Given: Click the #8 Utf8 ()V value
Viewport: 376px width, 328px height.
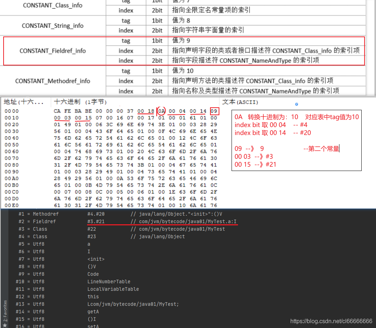Looking at the screenshot, I should pyautogui.click(x=92, y=266).
